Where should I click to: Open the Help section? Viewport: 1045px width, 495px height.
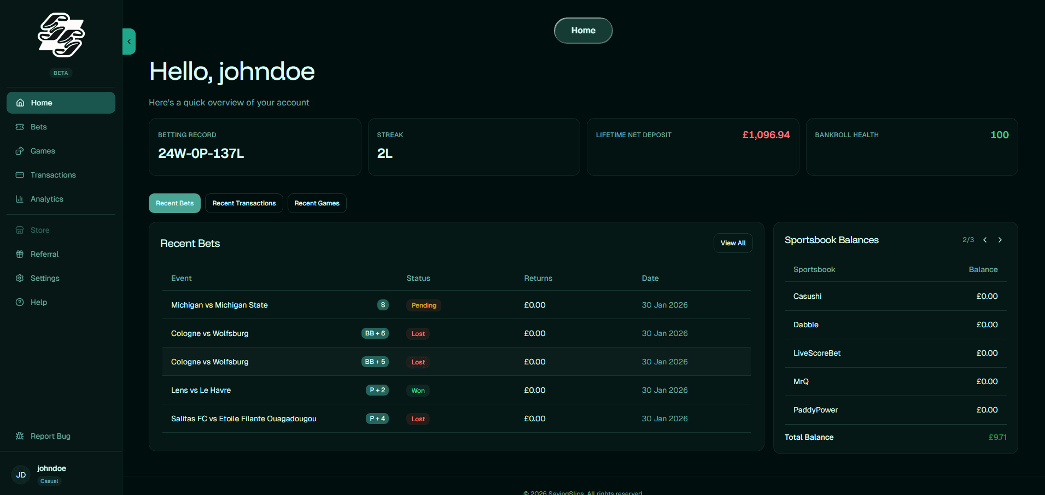(38, 302)
